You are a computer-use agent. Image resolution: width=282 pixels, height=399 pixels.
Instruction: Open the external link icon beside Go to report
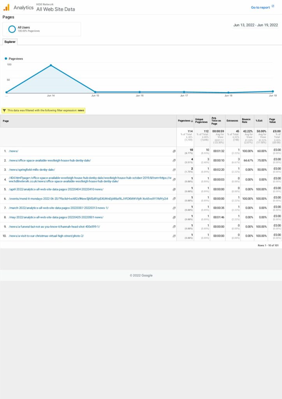(x=273, y=7)
